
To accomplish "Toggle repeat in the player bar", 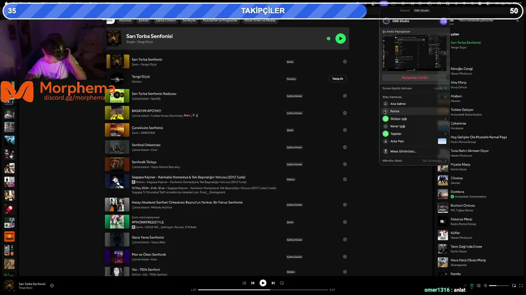I will click(x=282, y=283).
